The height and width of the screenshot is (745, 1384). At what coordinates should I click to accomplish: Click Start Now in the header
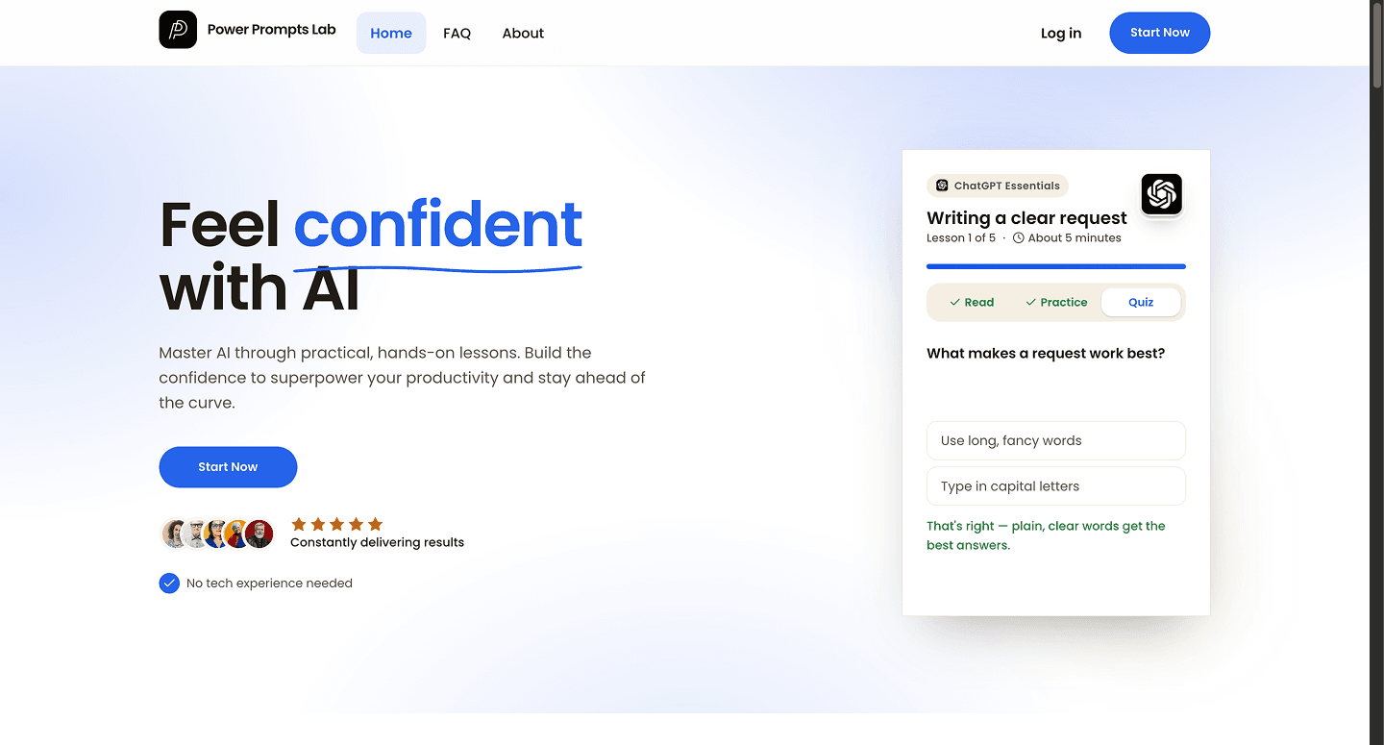(x=1160, y=33)
